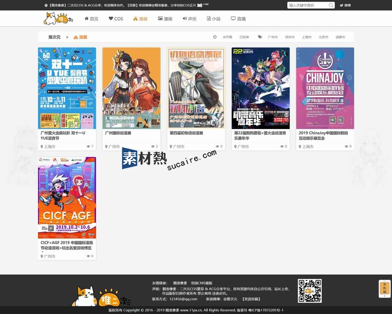Click the Hot cat badge in top bar

(x=203, y=5)
